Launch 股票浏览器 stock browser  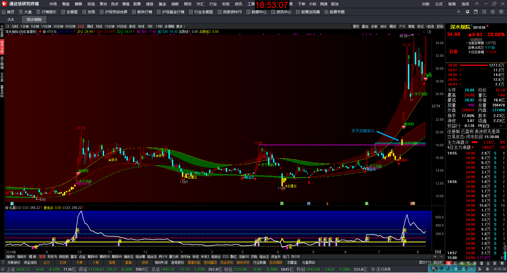pos(308,12)
